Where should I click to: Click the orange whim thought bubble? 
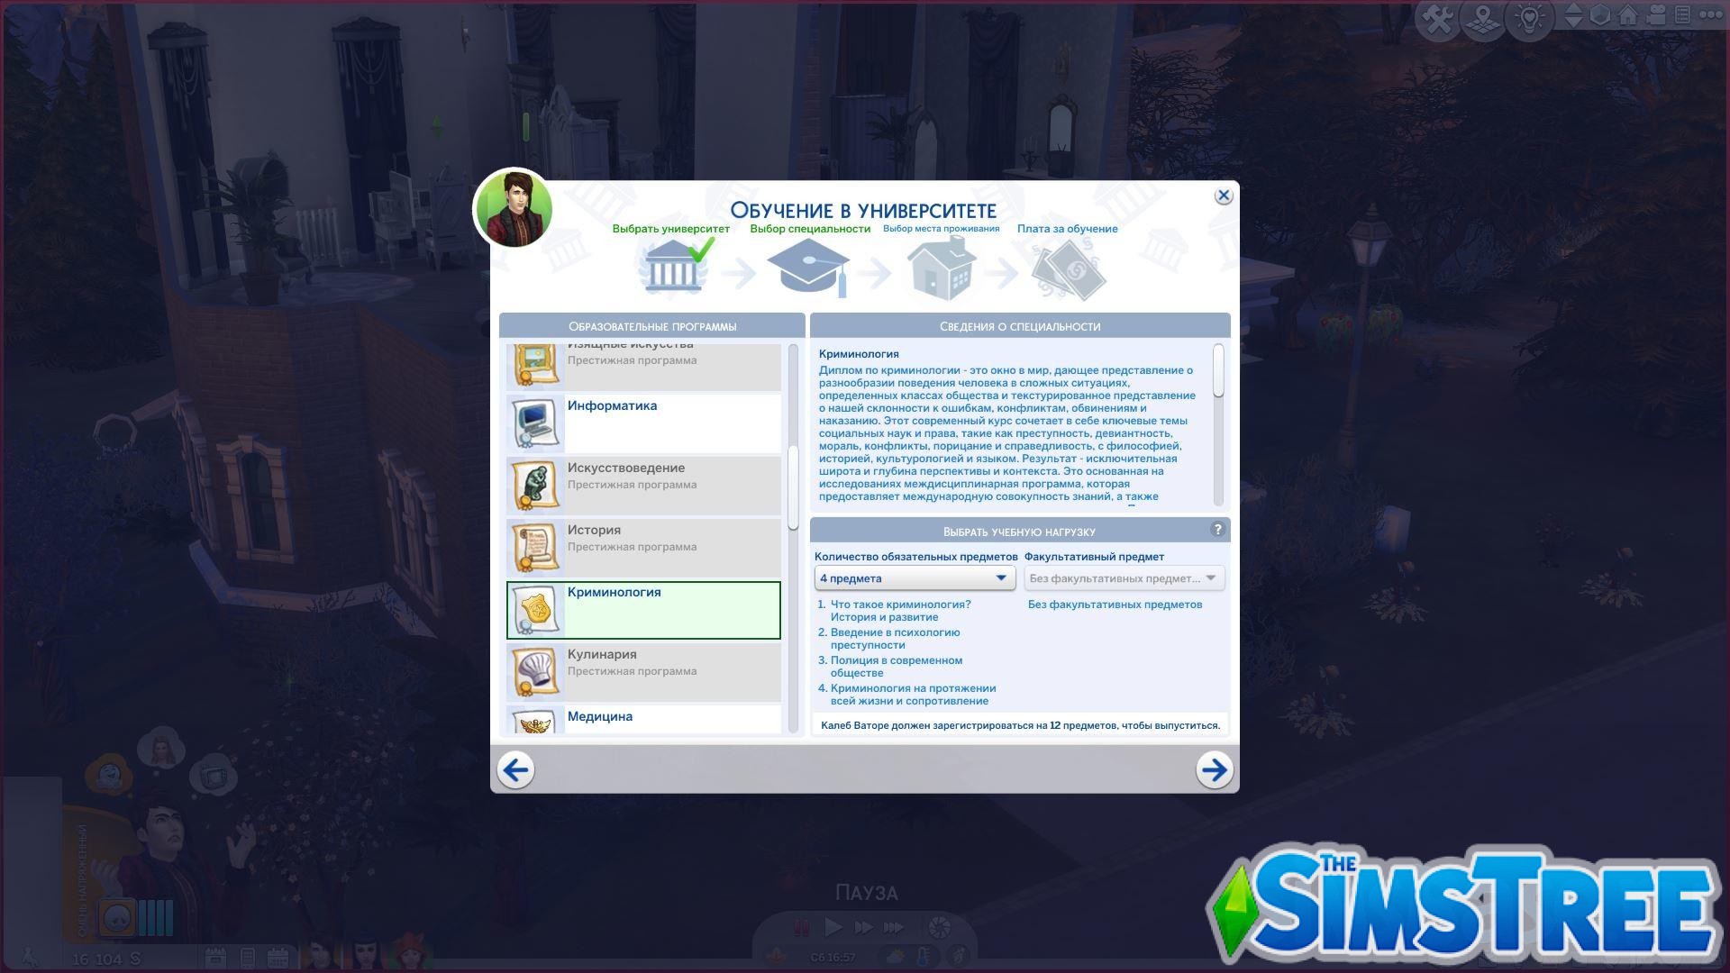pos(110,775)
